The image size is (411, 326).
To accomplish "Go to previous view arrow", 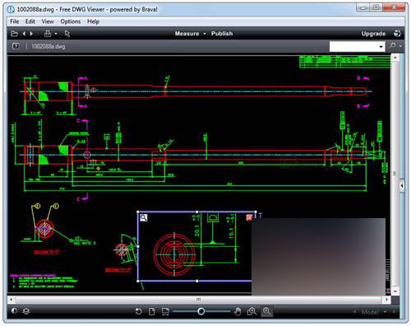I will [24, 34].
